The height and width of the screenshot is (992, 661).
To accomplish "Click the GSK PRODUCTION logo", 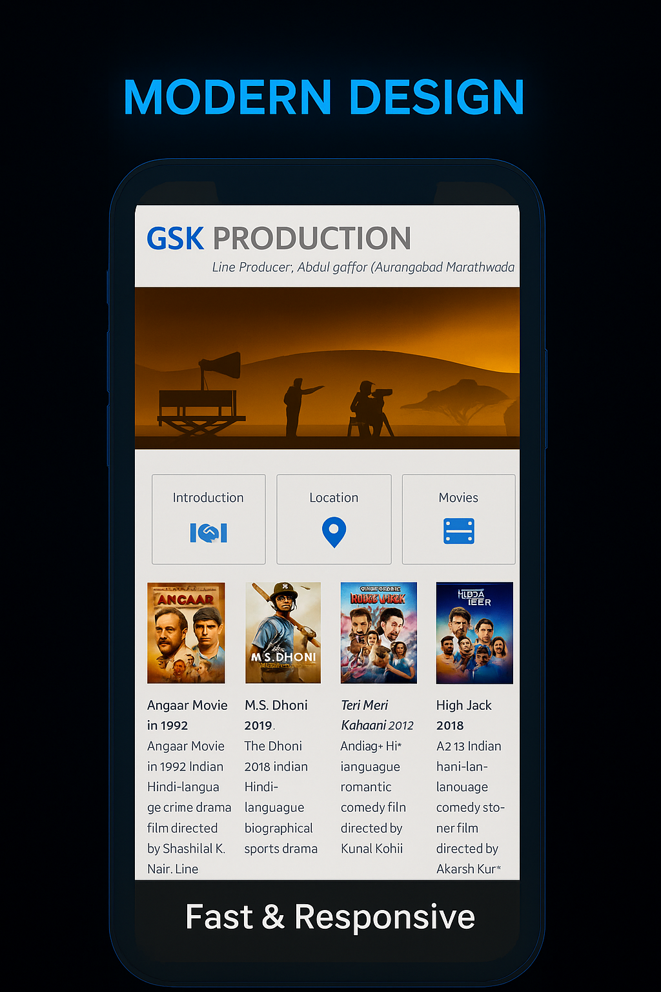I will coord(279,238).
